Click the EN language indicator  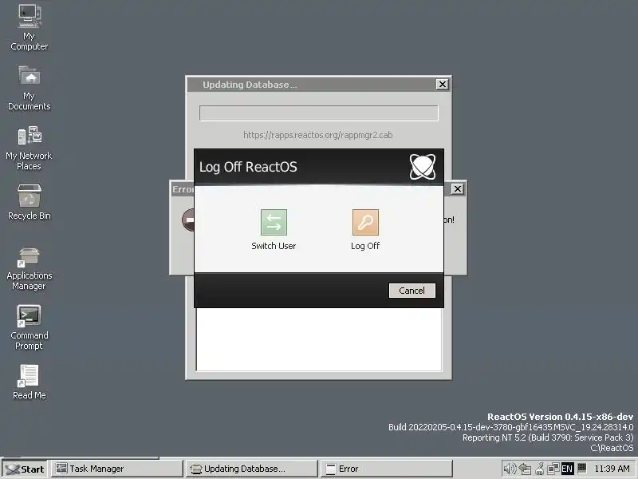[x=567, y=469]
